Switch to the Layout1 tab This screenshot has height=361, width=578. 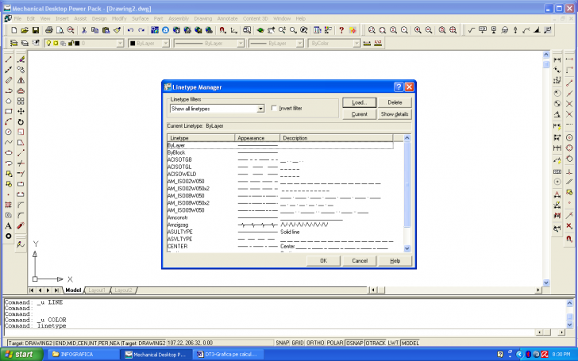pos(97,290)
